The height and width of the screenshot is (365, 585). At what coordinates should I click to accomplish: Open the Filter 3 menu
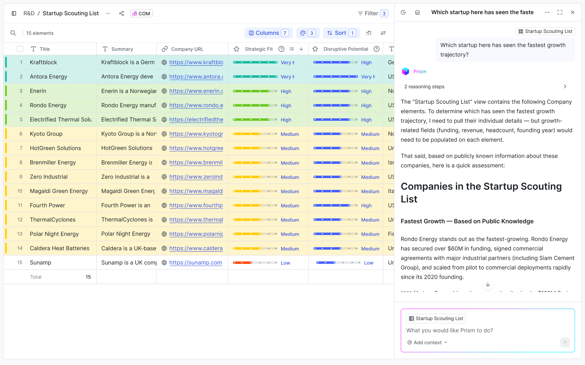[x=373, y=14]
